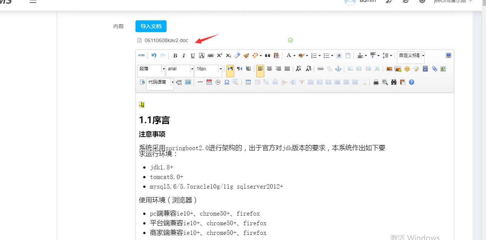Click the insert table icon
486x240 pixels.
[248, 82]
